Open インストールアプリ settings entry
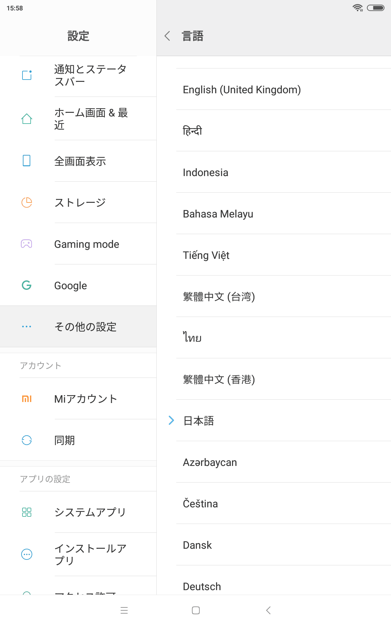 91,554
